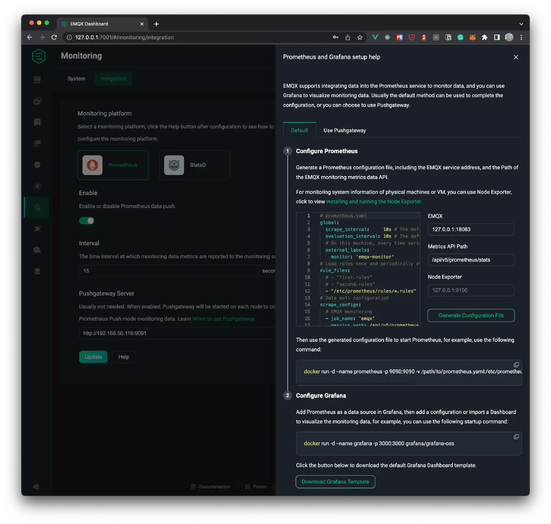Image resolution: width=551 pixels, height=524 pixels.
Task: Disable Prometheus data push
Action: point(87,221)
